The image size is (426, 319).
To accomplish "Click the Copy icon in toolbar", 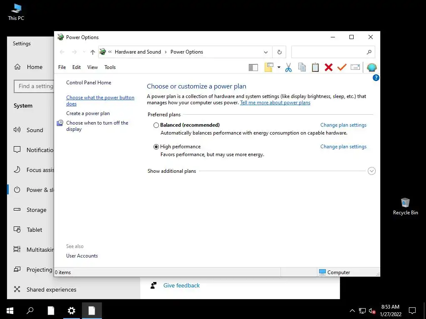I will click(302, 67).
